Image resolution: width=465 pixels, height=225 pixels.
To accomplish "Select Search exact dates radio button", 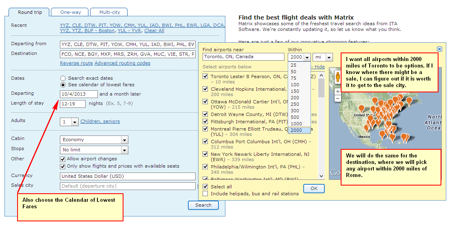I will click(x=63, y=79).
